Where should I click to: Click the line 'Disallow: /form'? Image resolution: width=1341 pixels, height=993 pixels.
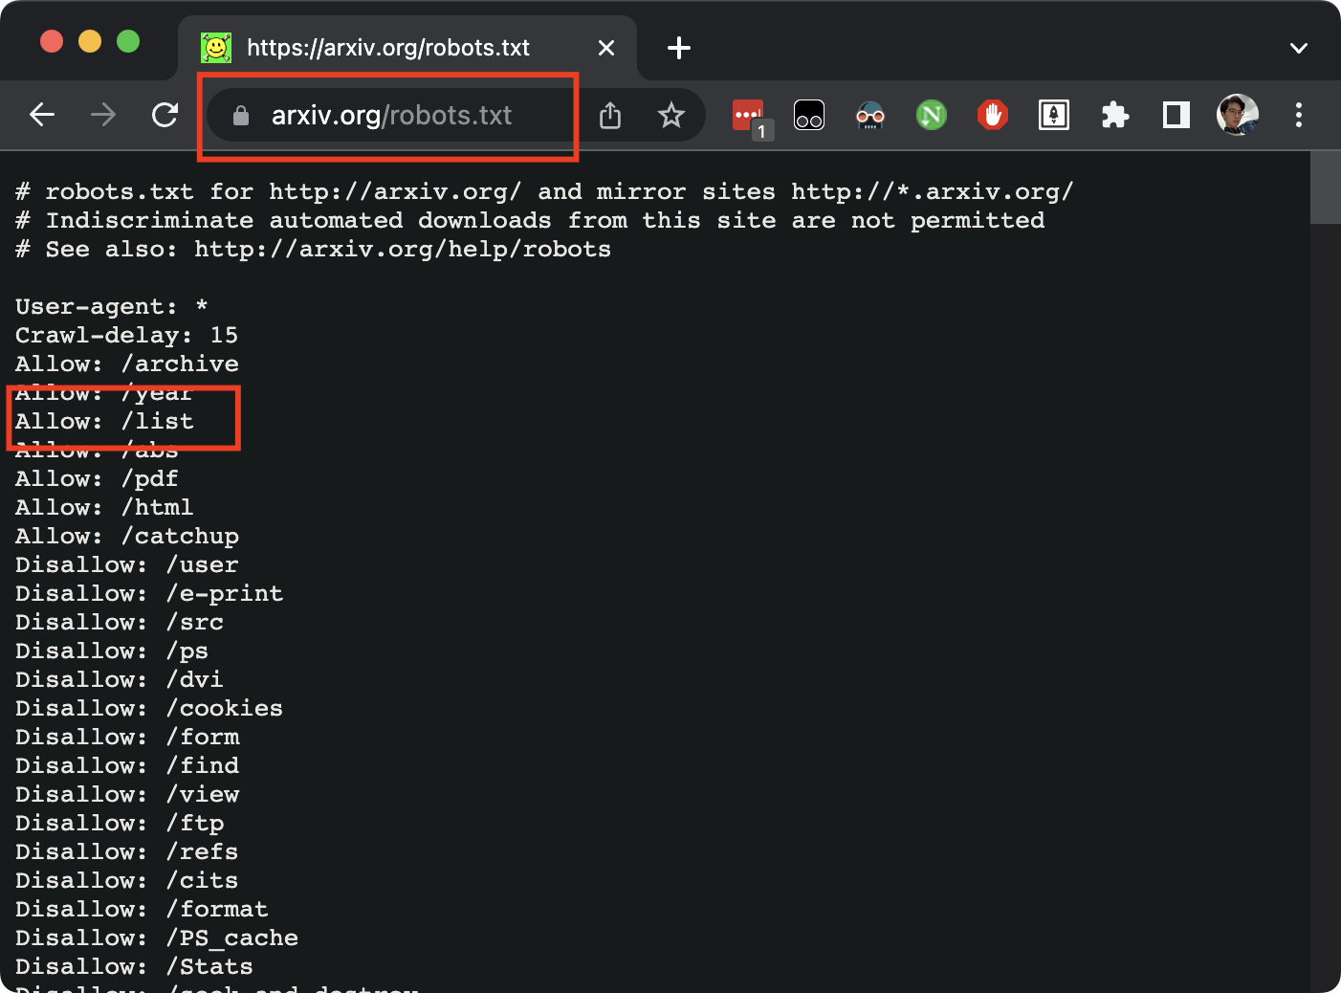coord(127,738)
